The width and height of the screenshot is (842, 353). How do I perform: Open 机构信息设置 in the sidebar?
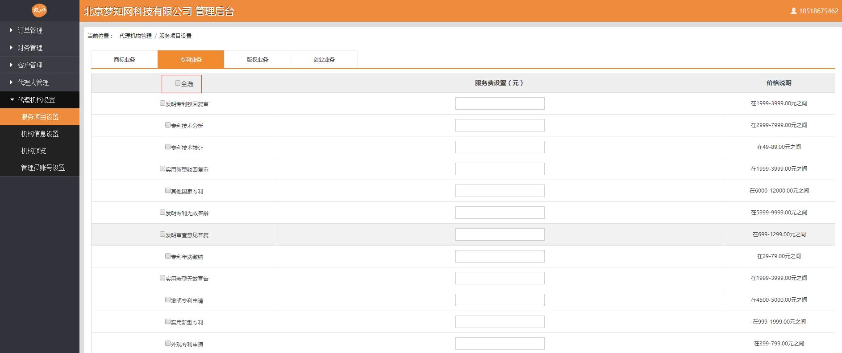click(40, 134)
